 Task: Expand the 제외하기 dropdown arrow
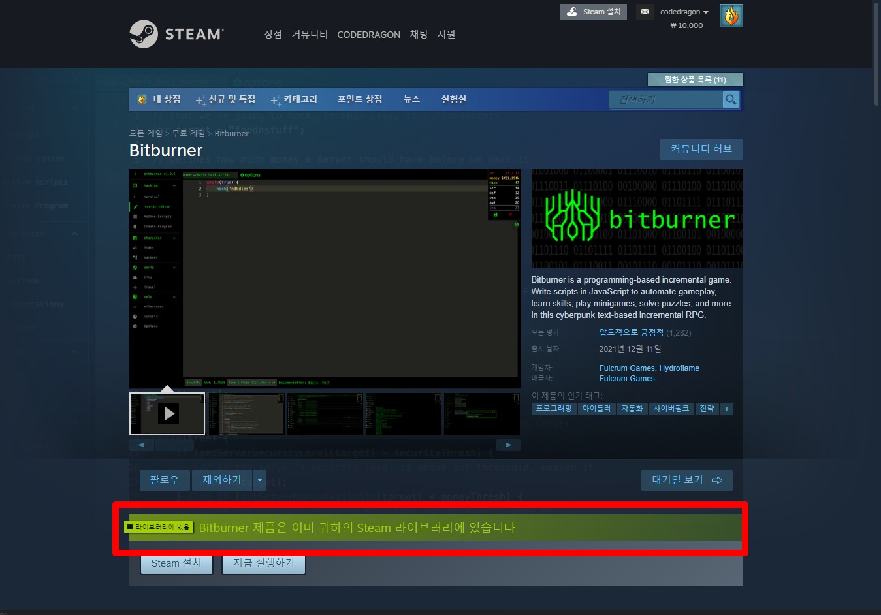pyautogui.click(x=260, y=480)
